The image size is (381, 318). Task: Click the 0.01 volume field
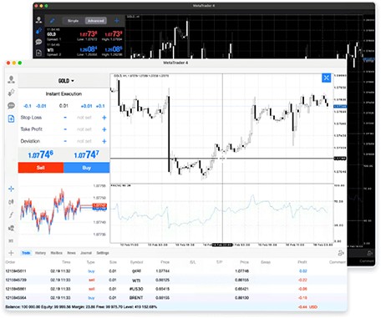(x=63, y=106)
